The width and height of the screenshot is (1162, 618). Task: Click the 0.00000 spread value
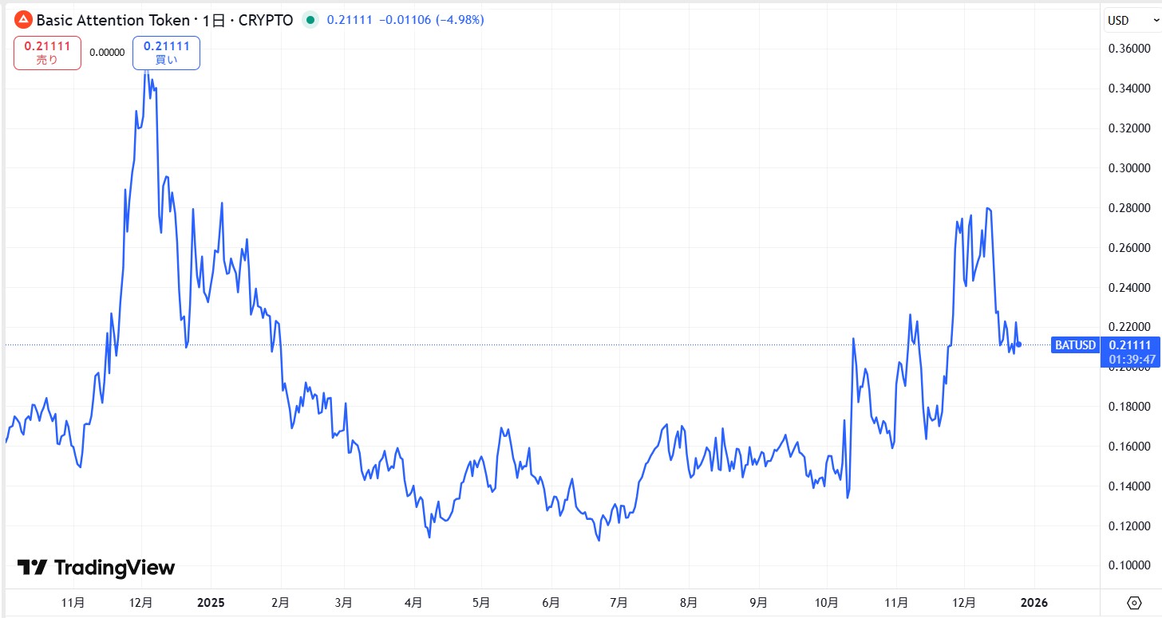pyautogui.click(x=106, y=52)
